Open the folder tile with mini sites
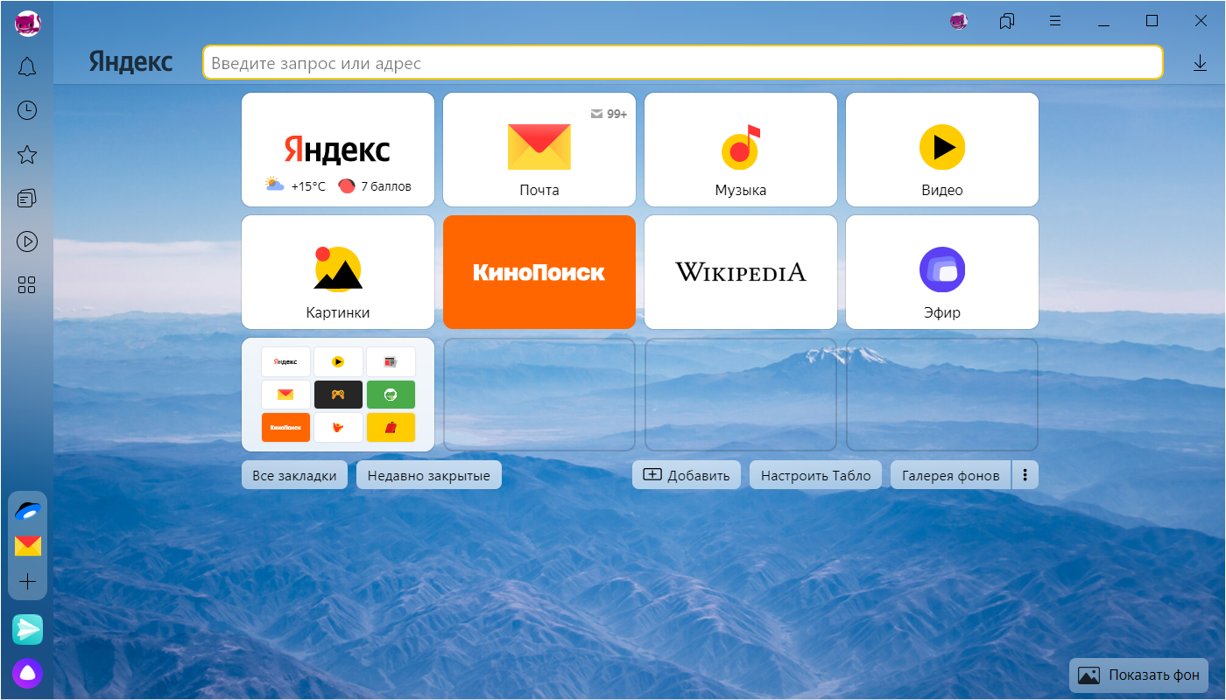Screen dimensions: 1226x700 click(x=338, y=395)
